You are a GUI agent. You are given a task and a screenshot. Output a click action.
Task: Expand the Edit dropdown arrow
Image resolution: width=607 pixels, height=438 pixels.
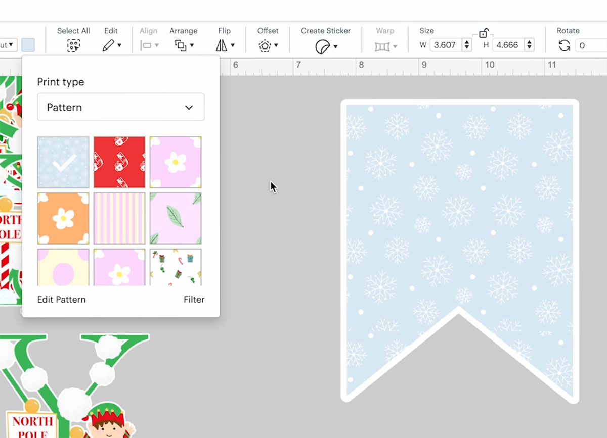click(119, 45)
